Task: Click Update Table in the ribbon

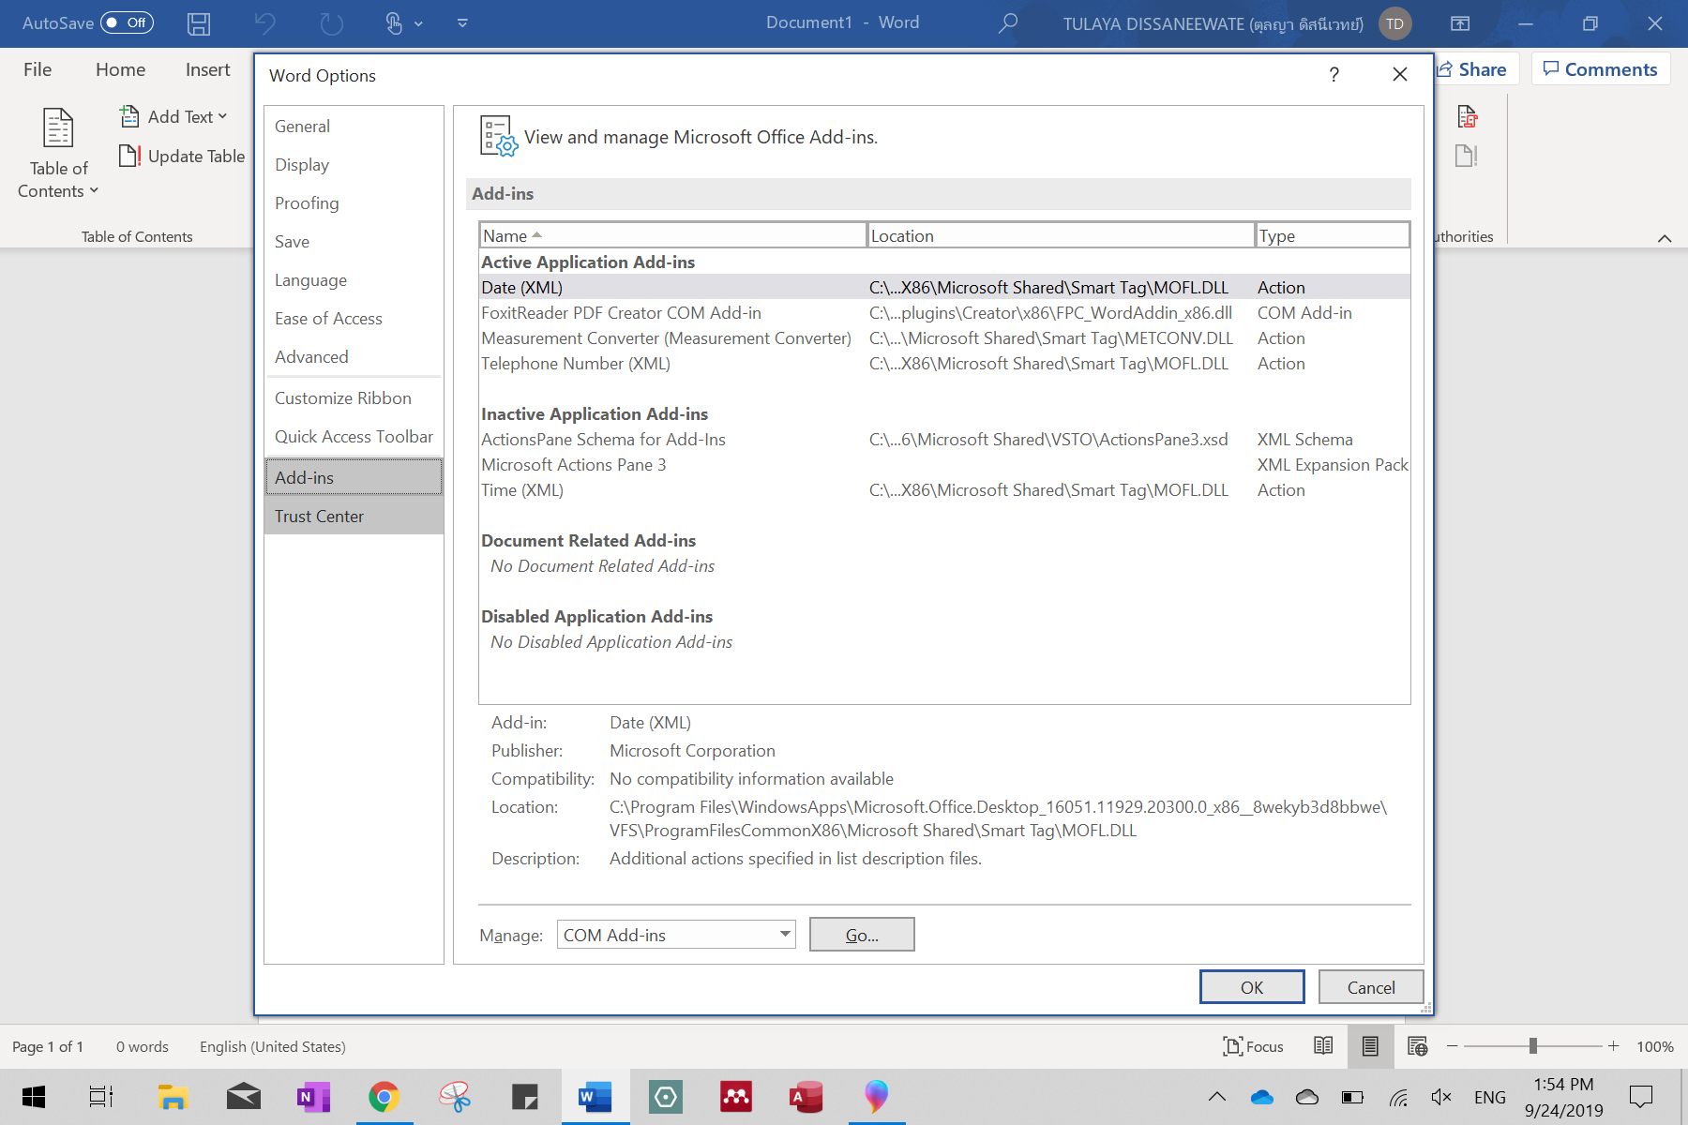Action: [x=183, y=156]
